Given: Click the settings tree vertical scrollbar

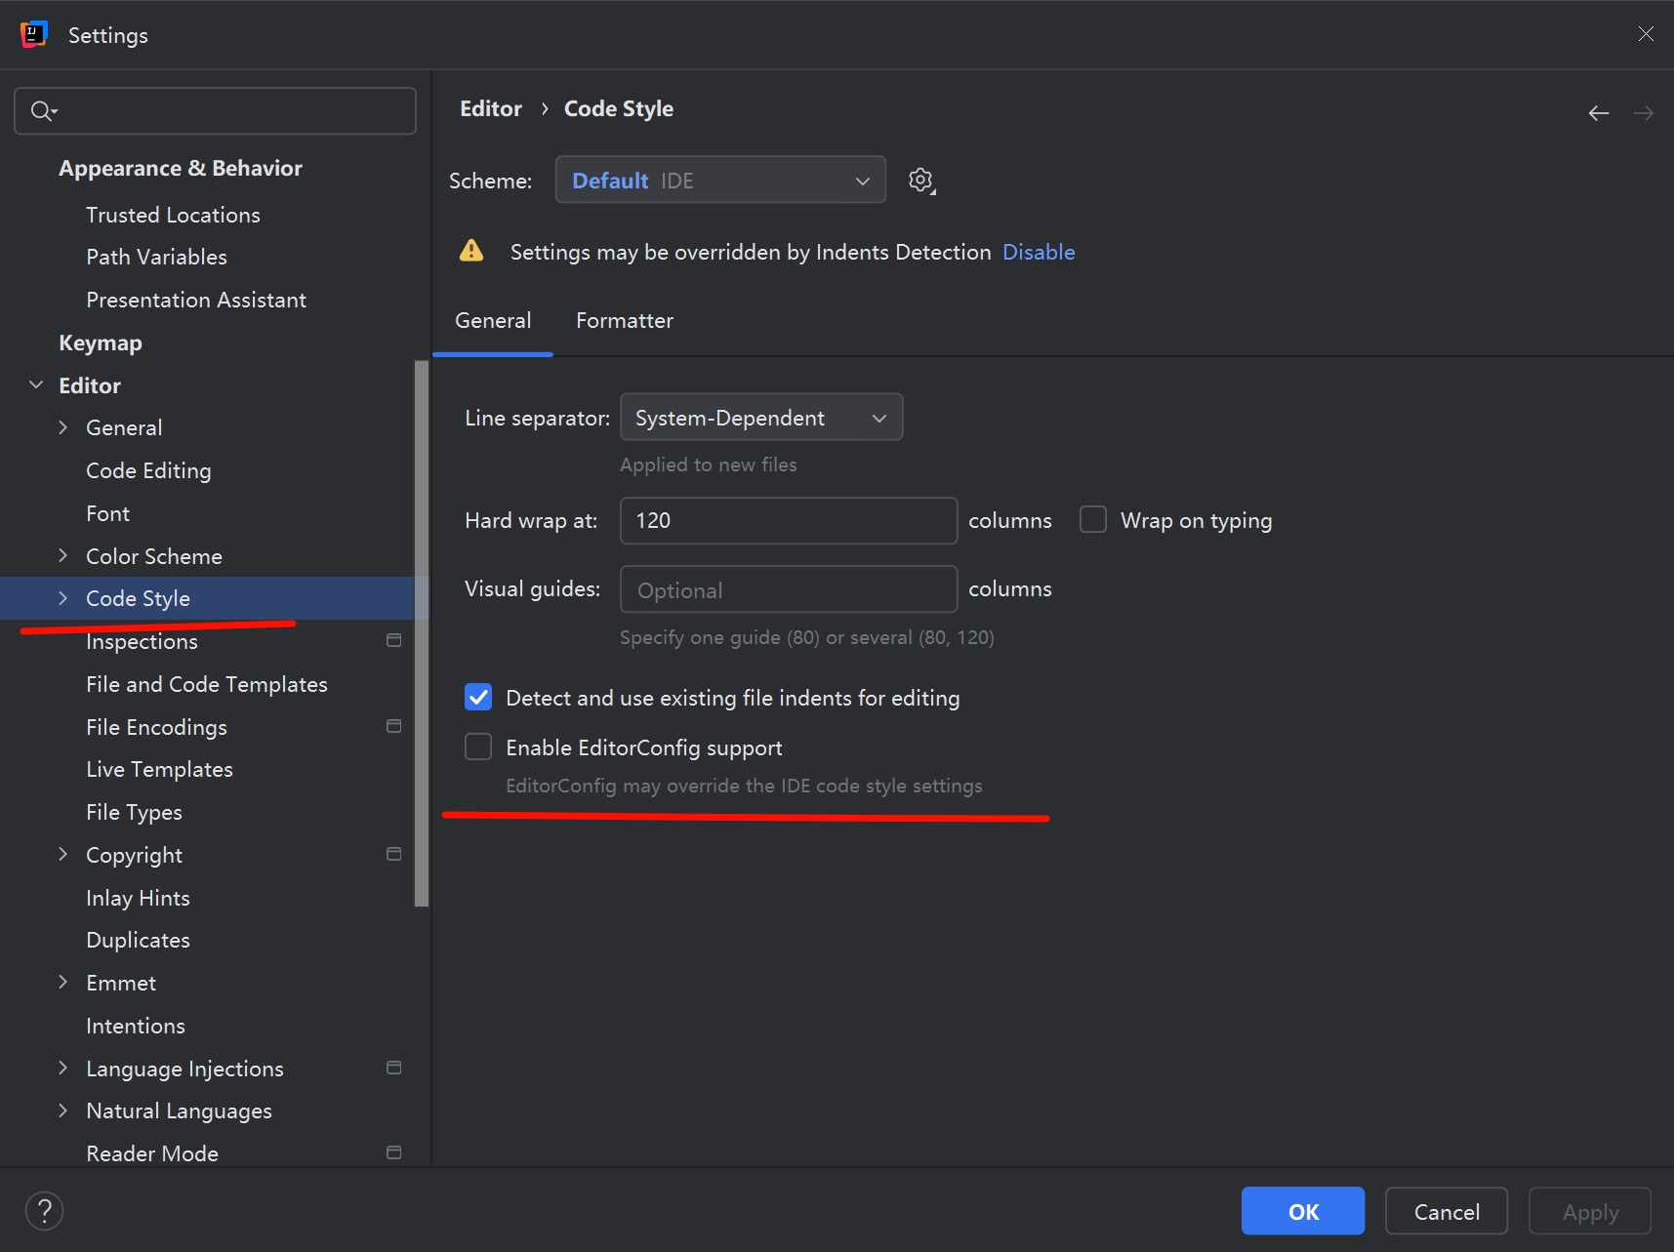Looking at the screenshot, I should [x=422, y=634].
